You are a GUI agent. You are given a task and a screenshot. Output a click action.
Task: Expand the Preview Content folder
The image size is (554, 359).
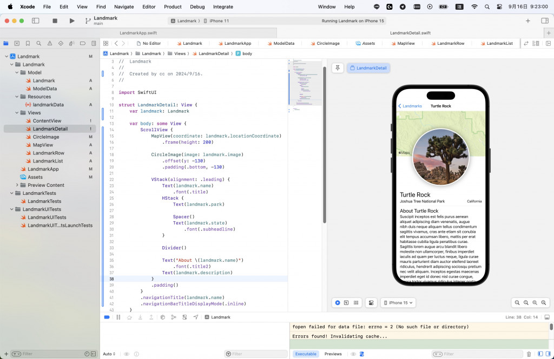click(x=17, y=185)
